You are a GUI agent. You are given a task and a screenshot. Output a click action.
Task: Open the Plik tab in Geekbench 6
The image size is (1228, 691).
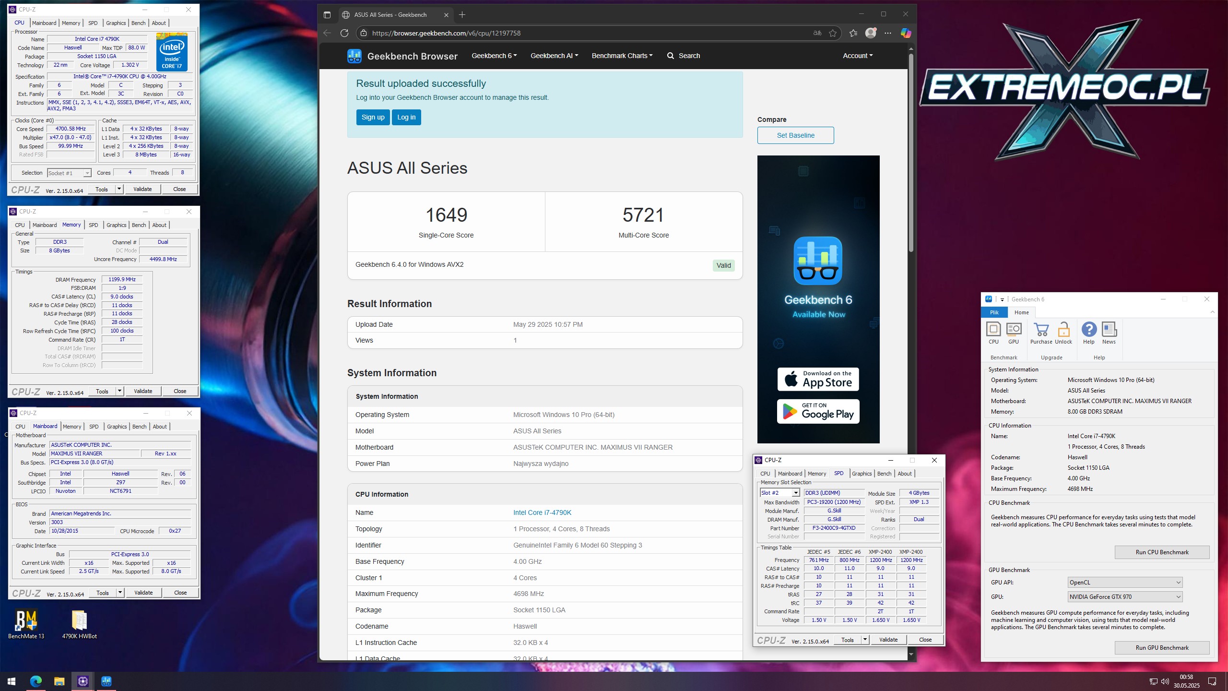(994, 312)
